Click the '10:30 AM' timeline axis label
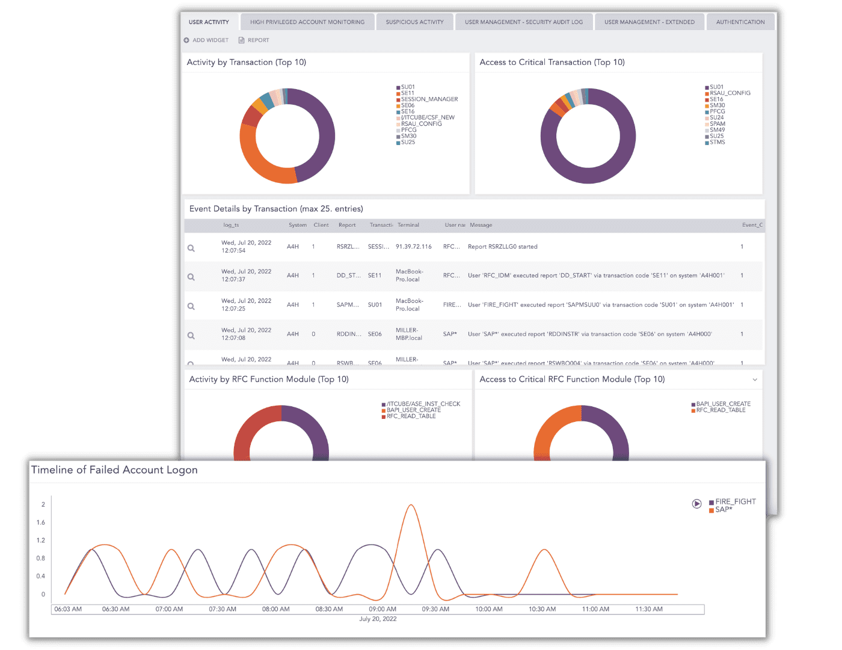 coord(542,609)
